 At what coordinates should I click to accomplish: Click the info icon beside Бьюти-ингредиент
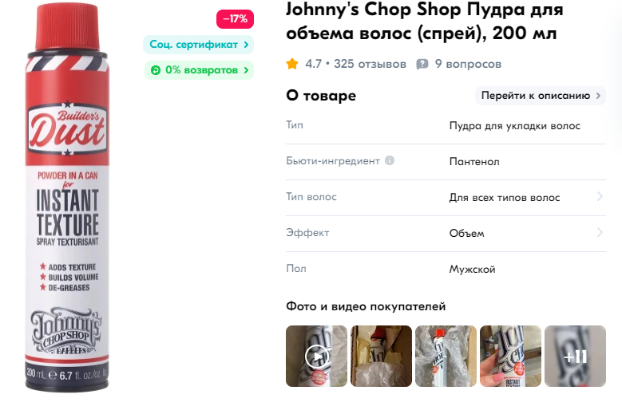pyautogui.click(x=390, y=160)
